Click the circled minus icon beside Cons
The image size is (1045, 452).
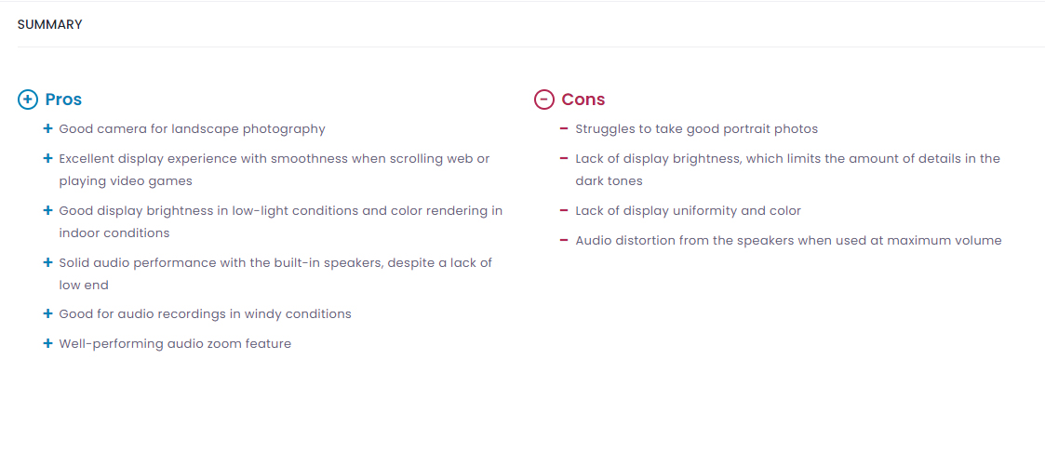click(543, 100)
